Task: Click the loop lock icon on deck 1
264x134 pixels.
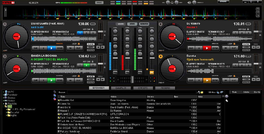Action: [79, 43]
